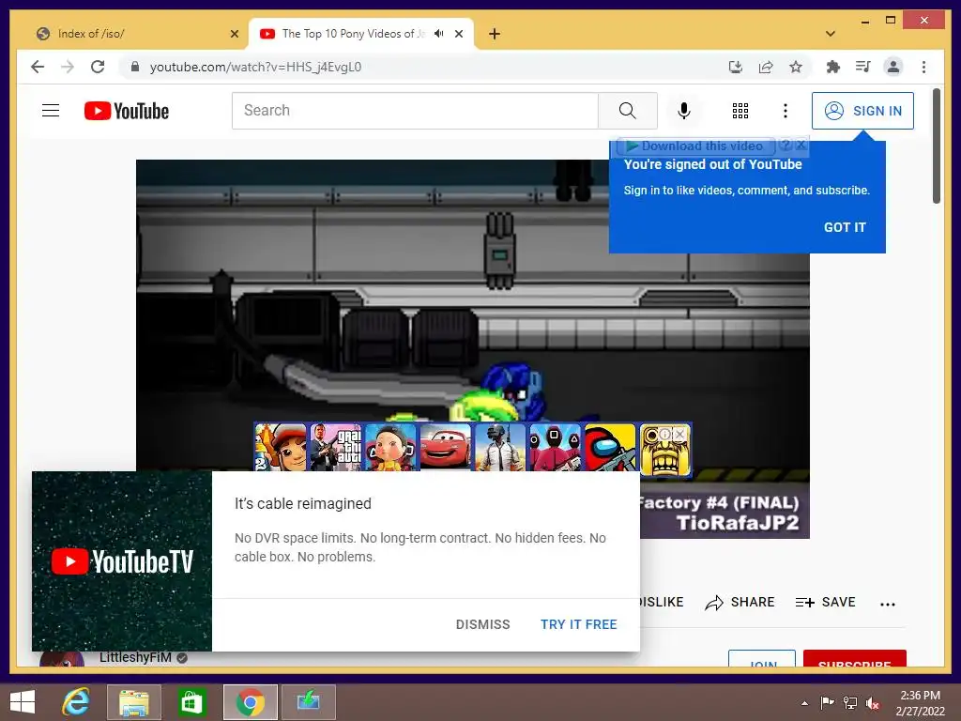Click the page vertical scrollbar thumb
This screenshot has width=961, height=721.
click(x=936, y=146)
